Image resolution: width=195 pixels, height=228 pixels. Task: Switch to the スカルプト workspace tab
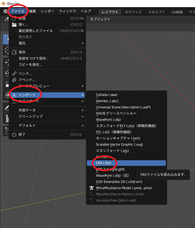[x=156, y=12]
